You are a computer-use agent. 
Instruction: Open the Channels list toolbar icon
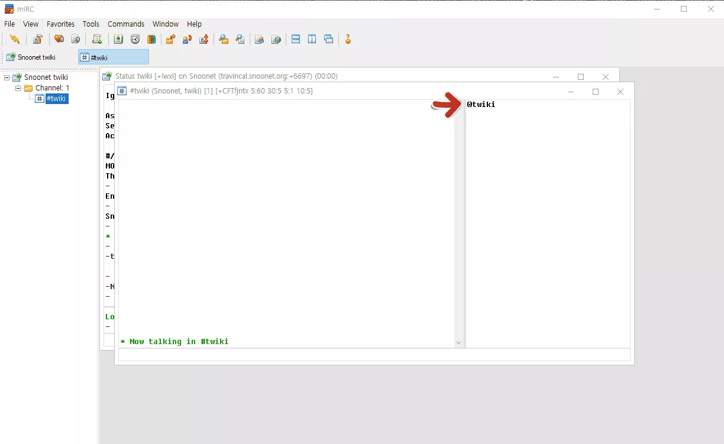click(76, 40)
